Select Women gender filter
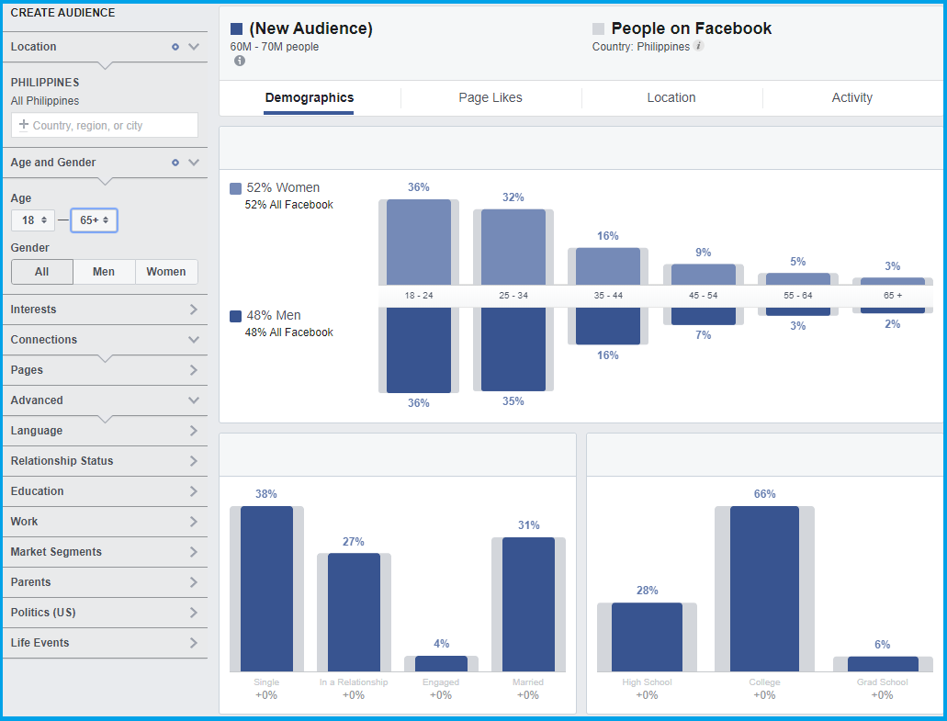The width and height of the screenshot is (947, 721). (166, 272)
